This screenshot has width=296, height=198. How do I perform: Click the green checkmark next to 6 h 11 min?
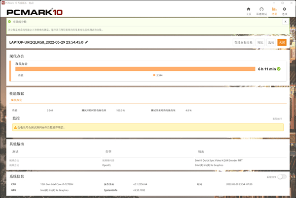coord(279,69)
